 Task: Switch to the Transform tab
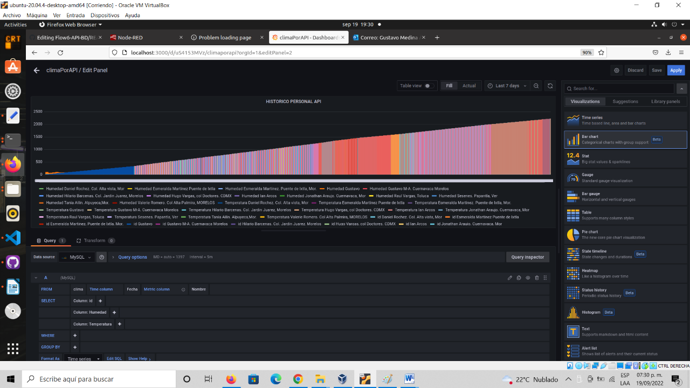[96, 240]
